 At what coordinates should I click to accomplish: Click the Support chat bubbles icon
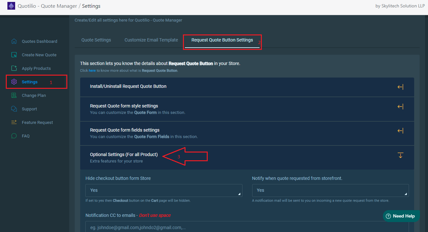[x=14, y=109]
